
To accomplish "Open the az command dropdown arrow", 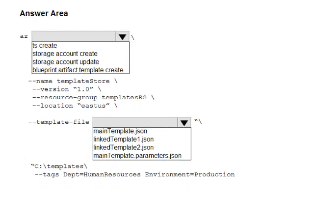I will click(x=122, y=37).
